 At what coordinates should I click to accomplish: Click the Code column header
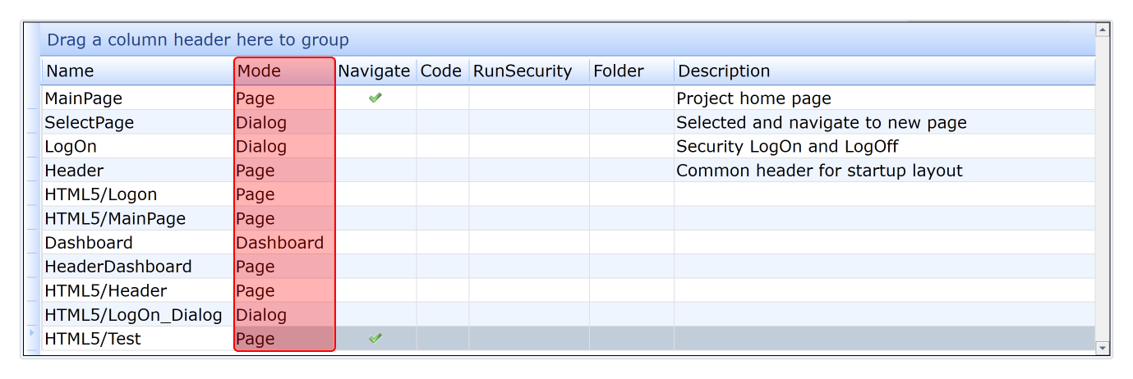441,71
